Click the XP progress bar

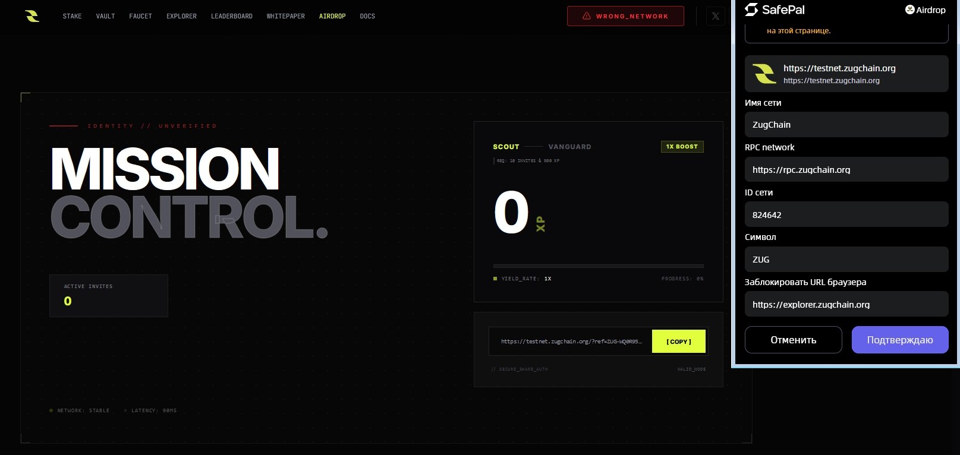tap(598, 266)
